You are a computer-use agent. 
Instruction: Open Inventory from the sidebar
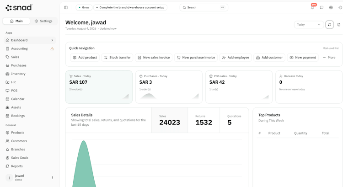tap(18, 74)
